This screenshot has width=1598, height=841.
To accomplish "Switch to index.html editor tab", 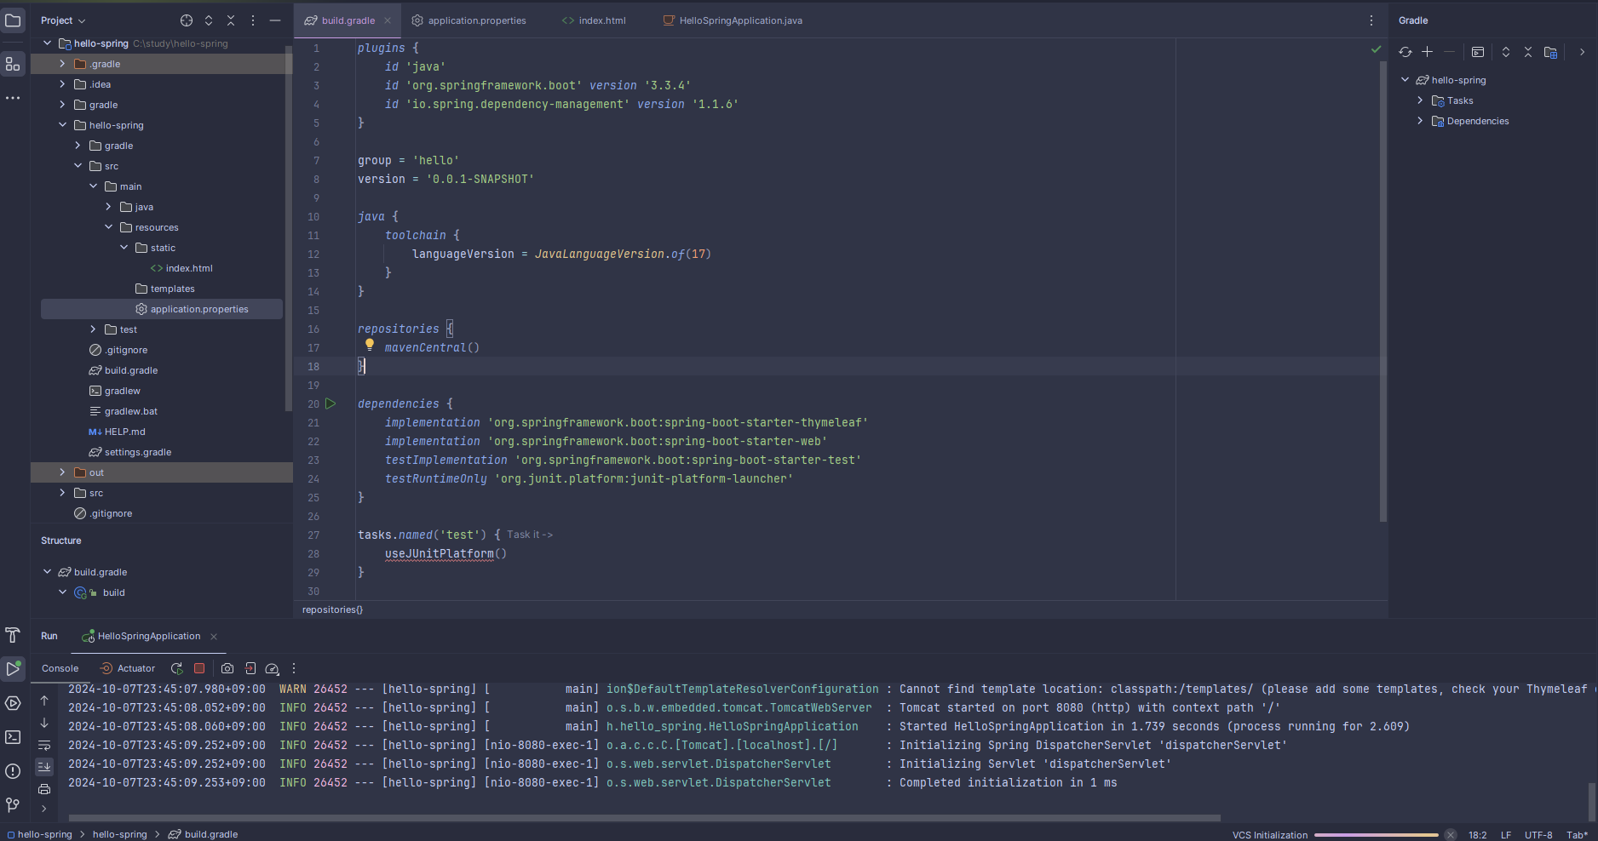I will [x=594, y=20].
